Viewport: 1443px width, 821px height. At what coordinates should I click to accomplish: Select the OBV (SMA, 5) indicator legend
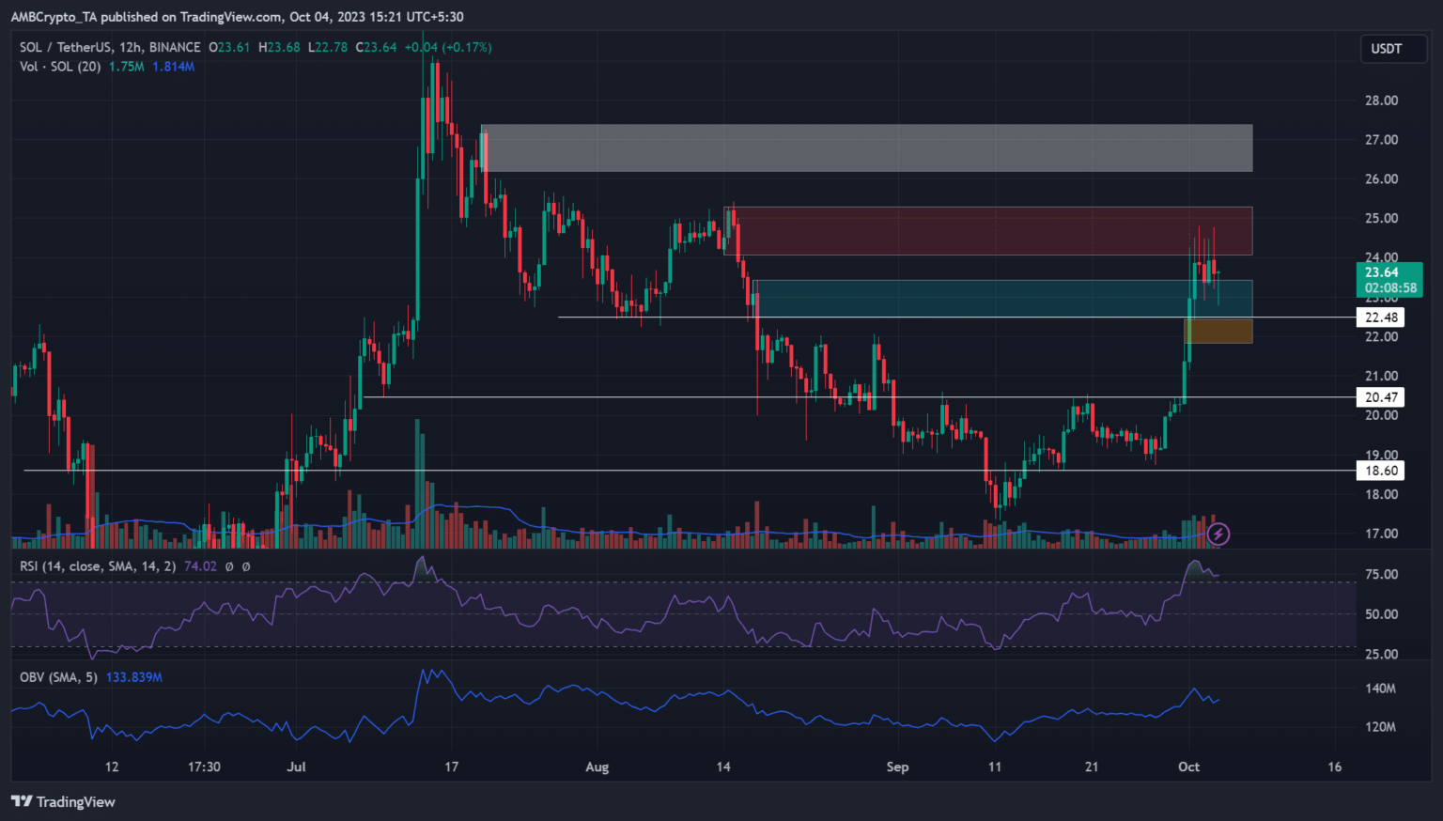pyautogui.click(x=58, y=677)
